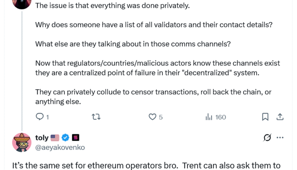Click the toly display name
The height and width of the screenshot is (170, 297).
[x=42, y=138]
